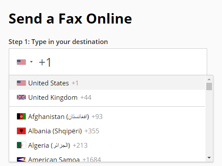Select United Kingdom +44 option

click(x=107, y=97)
